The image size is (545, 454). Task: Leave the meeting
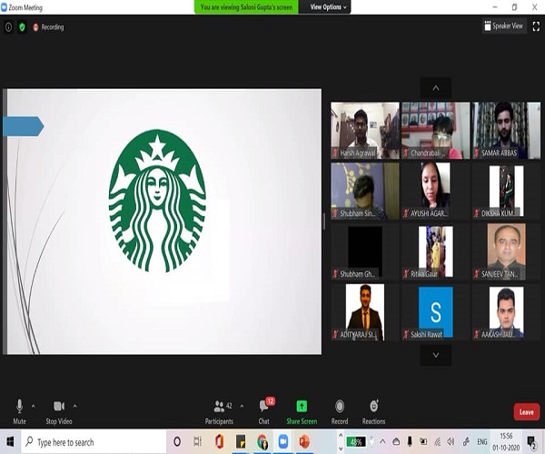click(x=527, y=412)
